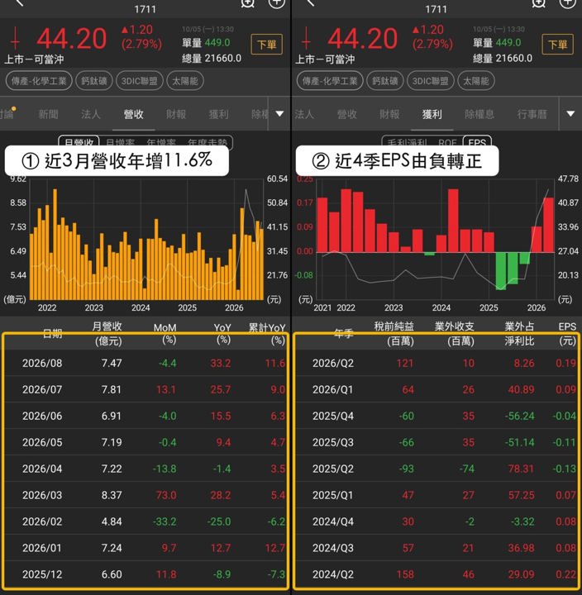Viewport: 582px width, 595px height.
Task: Select the 太陽能 tag in right panel
Action: 475,81
